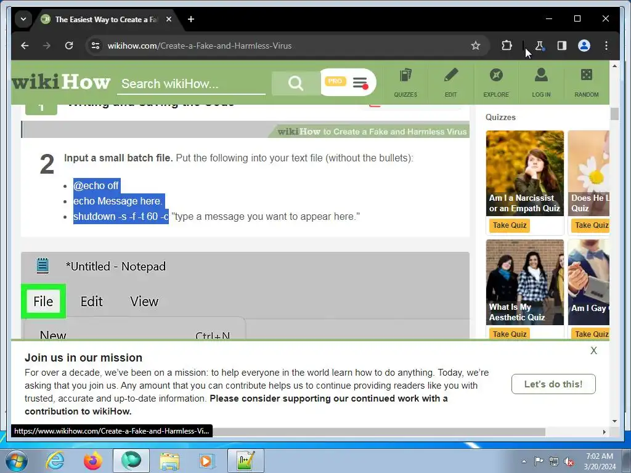Go back to the previous page
This screenshot has width=631, height=473.
(25, 46)
